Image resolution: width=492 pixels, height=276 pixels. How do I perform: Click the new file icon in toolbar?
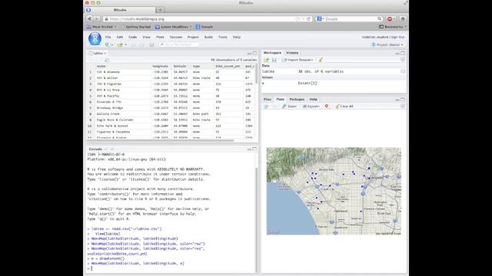[107, 44]
